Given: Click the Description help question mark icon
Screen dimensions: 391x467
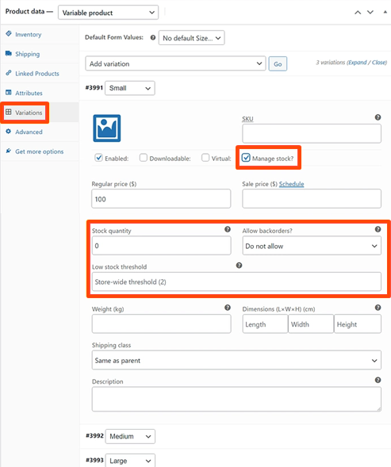Looking at the screenshot, I should tap(378, 380).
